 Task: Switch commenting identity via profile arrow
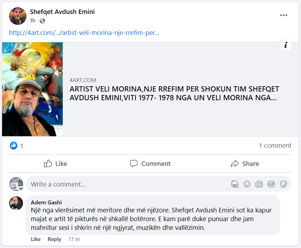coord(21,188)
